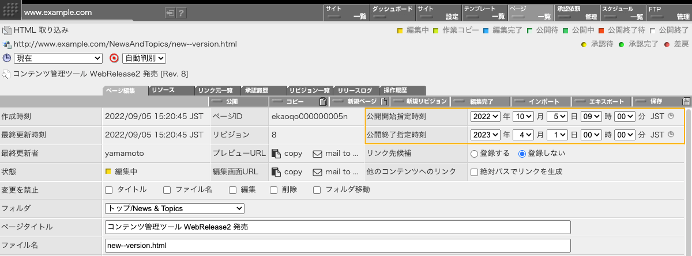Click clock icon beside 公開開始指定時刻 JST
The image size is (692, 256).
pyautogui.click(x=671, y=117)
